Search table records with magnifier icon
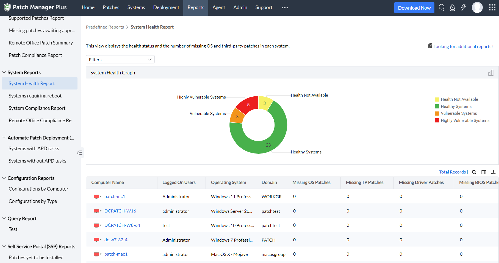Image resolution: width=499 pixels, height=263 pixels. click(474, 172)
